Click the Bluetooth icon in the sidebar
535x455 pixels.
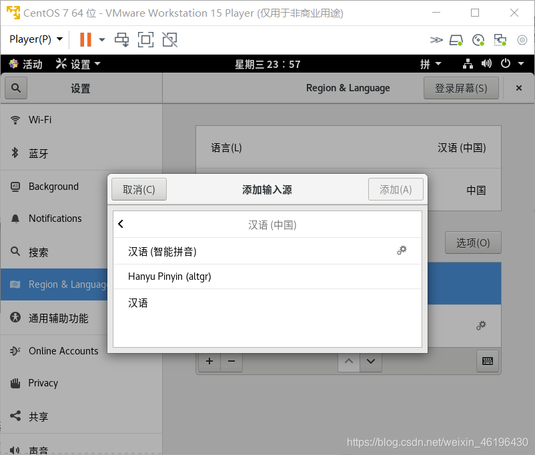tap(15, 153)
